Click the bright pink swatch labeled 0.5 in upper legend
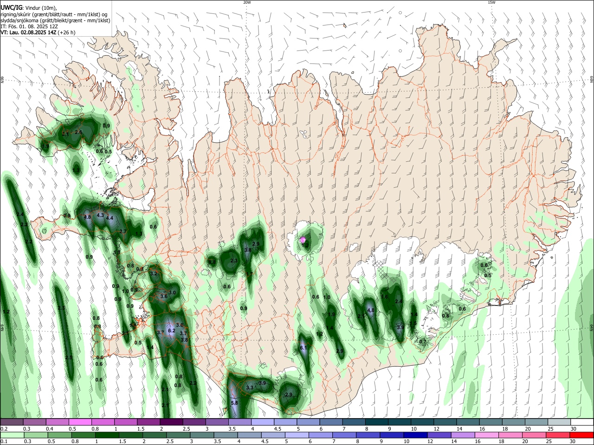 [x=80, y=422]
